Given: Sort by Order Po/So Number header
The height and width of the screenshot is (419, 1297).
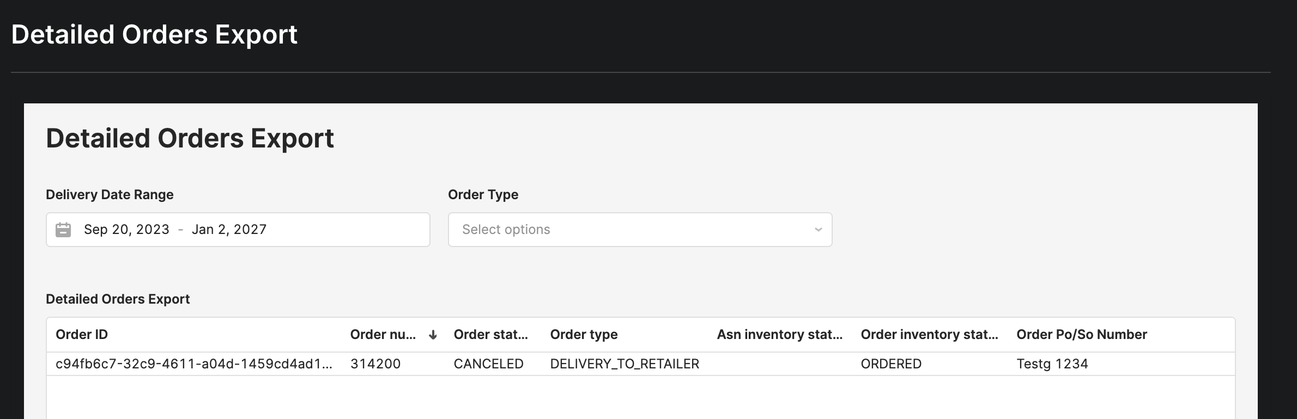Looking at the screenshot, I should 1081,335.
